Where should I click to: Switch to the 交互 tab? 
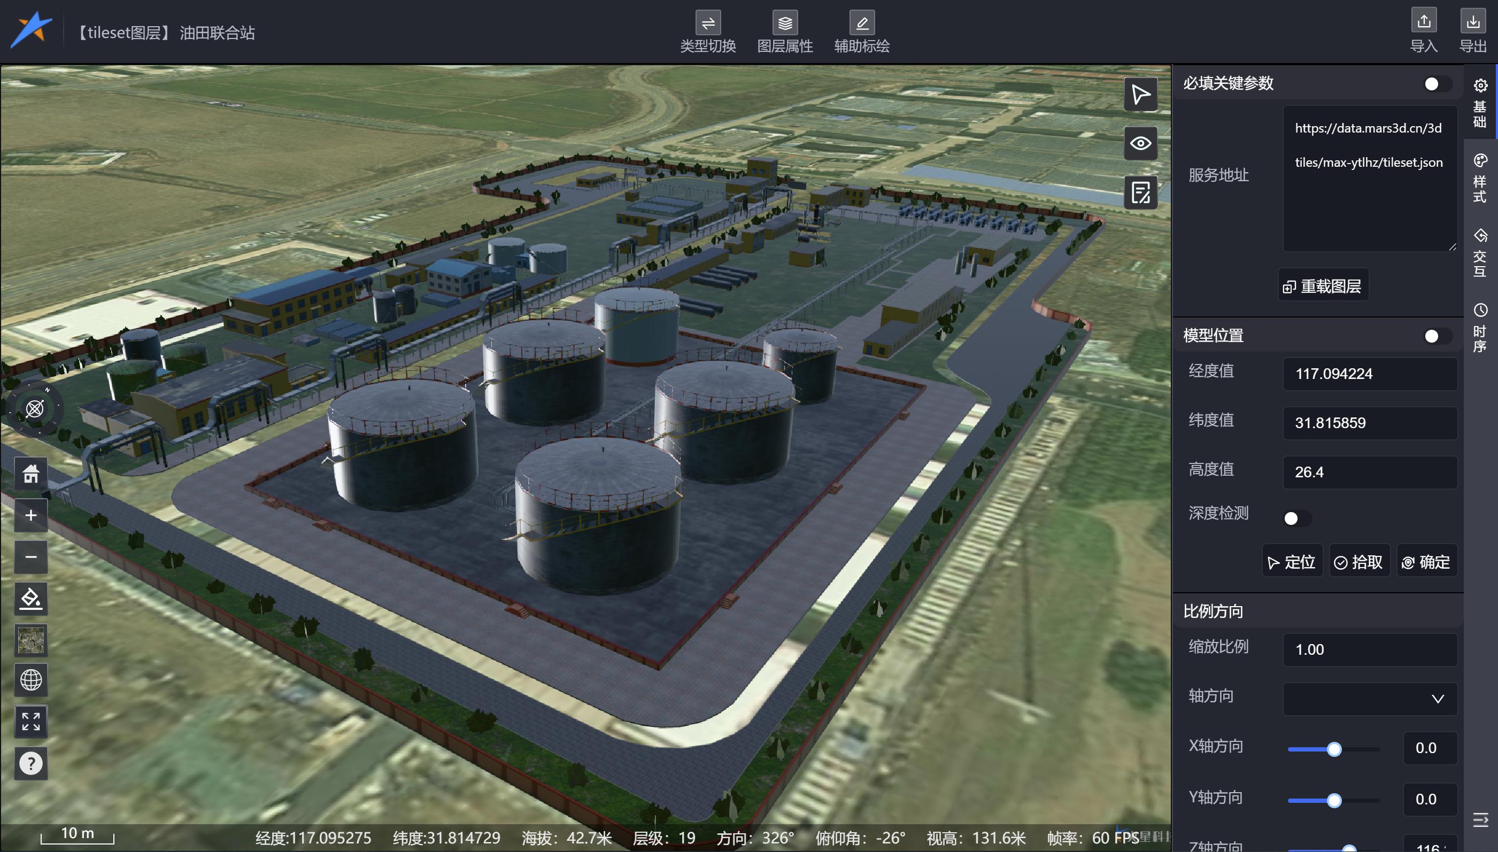click(1480, 253)
